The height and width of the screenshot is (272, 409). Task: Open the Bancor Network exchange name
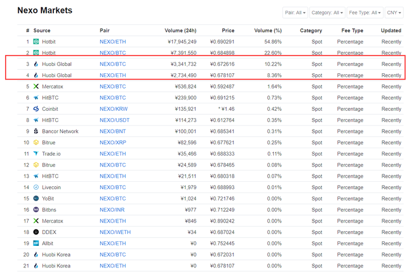(60, 131)
